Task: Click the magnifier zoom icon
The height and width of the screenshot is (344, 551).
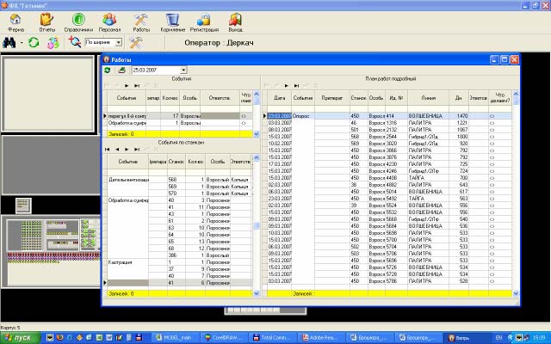Action: [x=75, y=42]
